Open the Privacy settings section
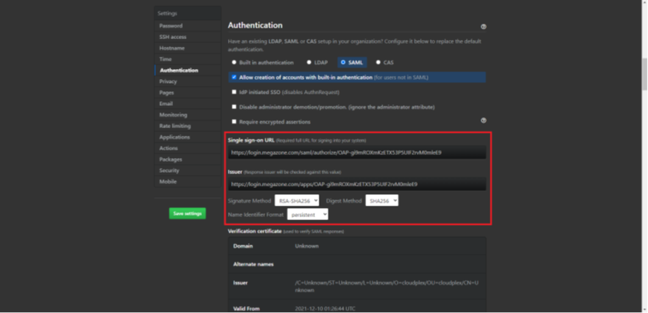648x313 pixels. (x=168, y=81)
